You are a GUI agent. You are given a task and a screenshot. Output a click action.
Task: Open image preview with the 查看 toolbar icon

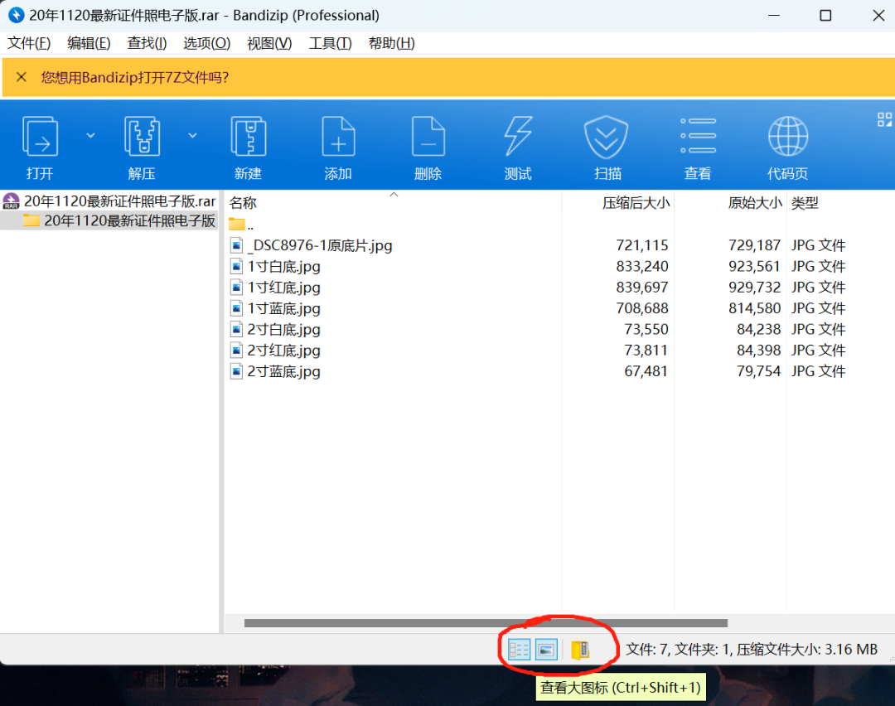pyautogui.click(x=697, y=145)
